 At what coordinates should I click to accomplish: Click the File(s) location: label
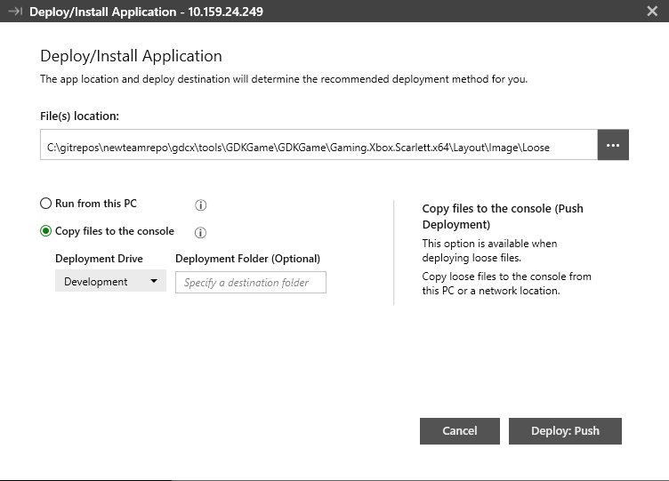(x=79, y=116)
